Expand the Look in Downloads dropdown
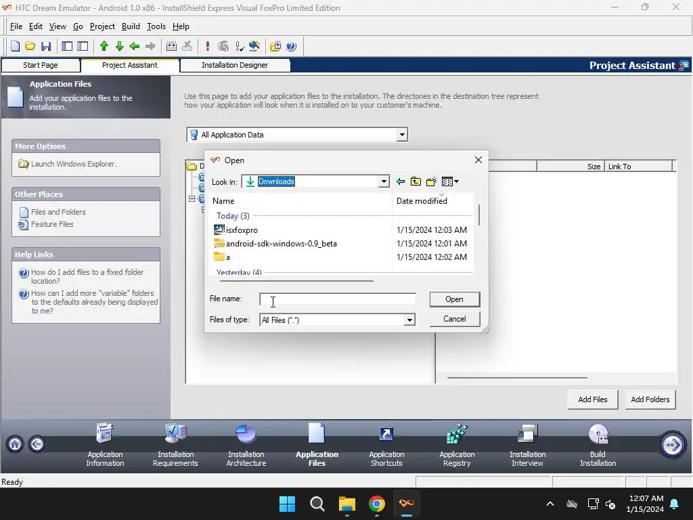The image size is (693, 520). (x=384, y=181)
